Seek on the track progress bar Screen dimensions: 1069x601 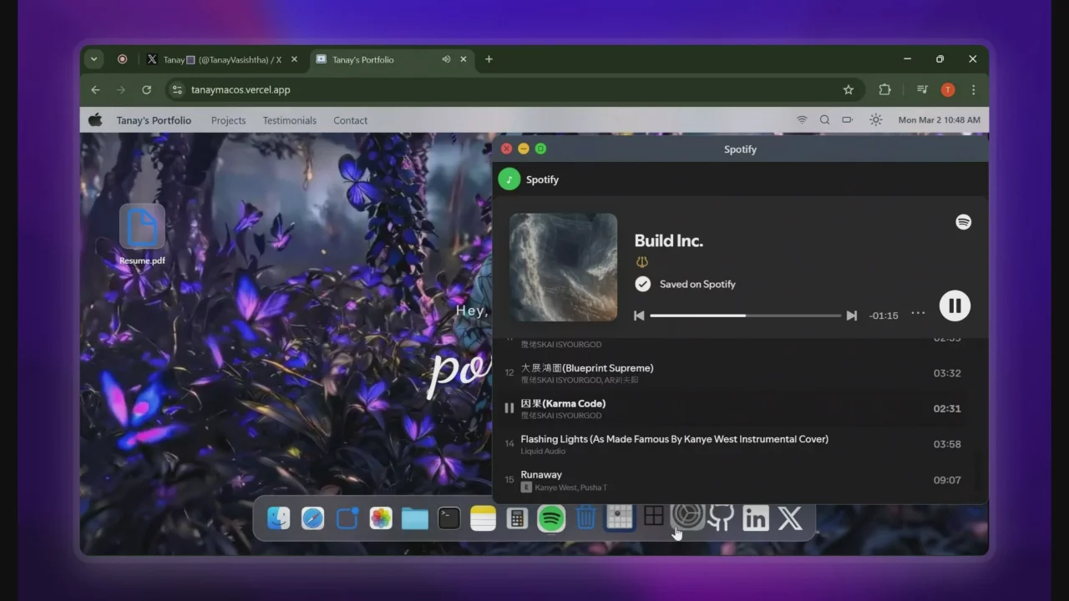tap(745, 316)
